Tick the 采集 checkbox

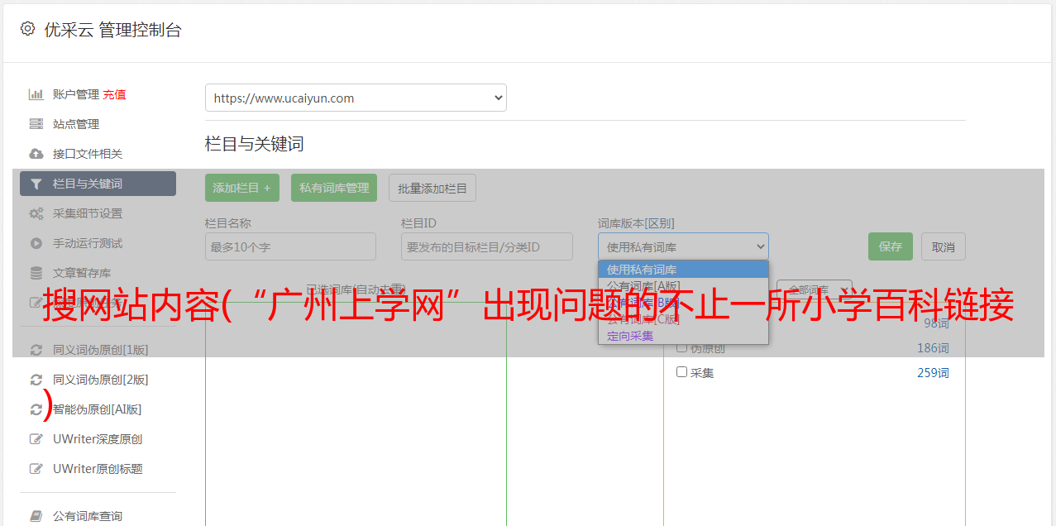[x=682, y=372]
